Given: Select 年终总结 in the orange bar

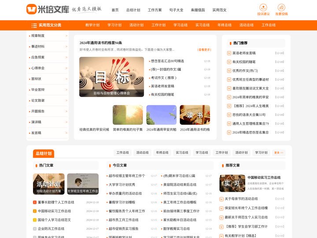Looking at the screenshot, I should point(225,25).
